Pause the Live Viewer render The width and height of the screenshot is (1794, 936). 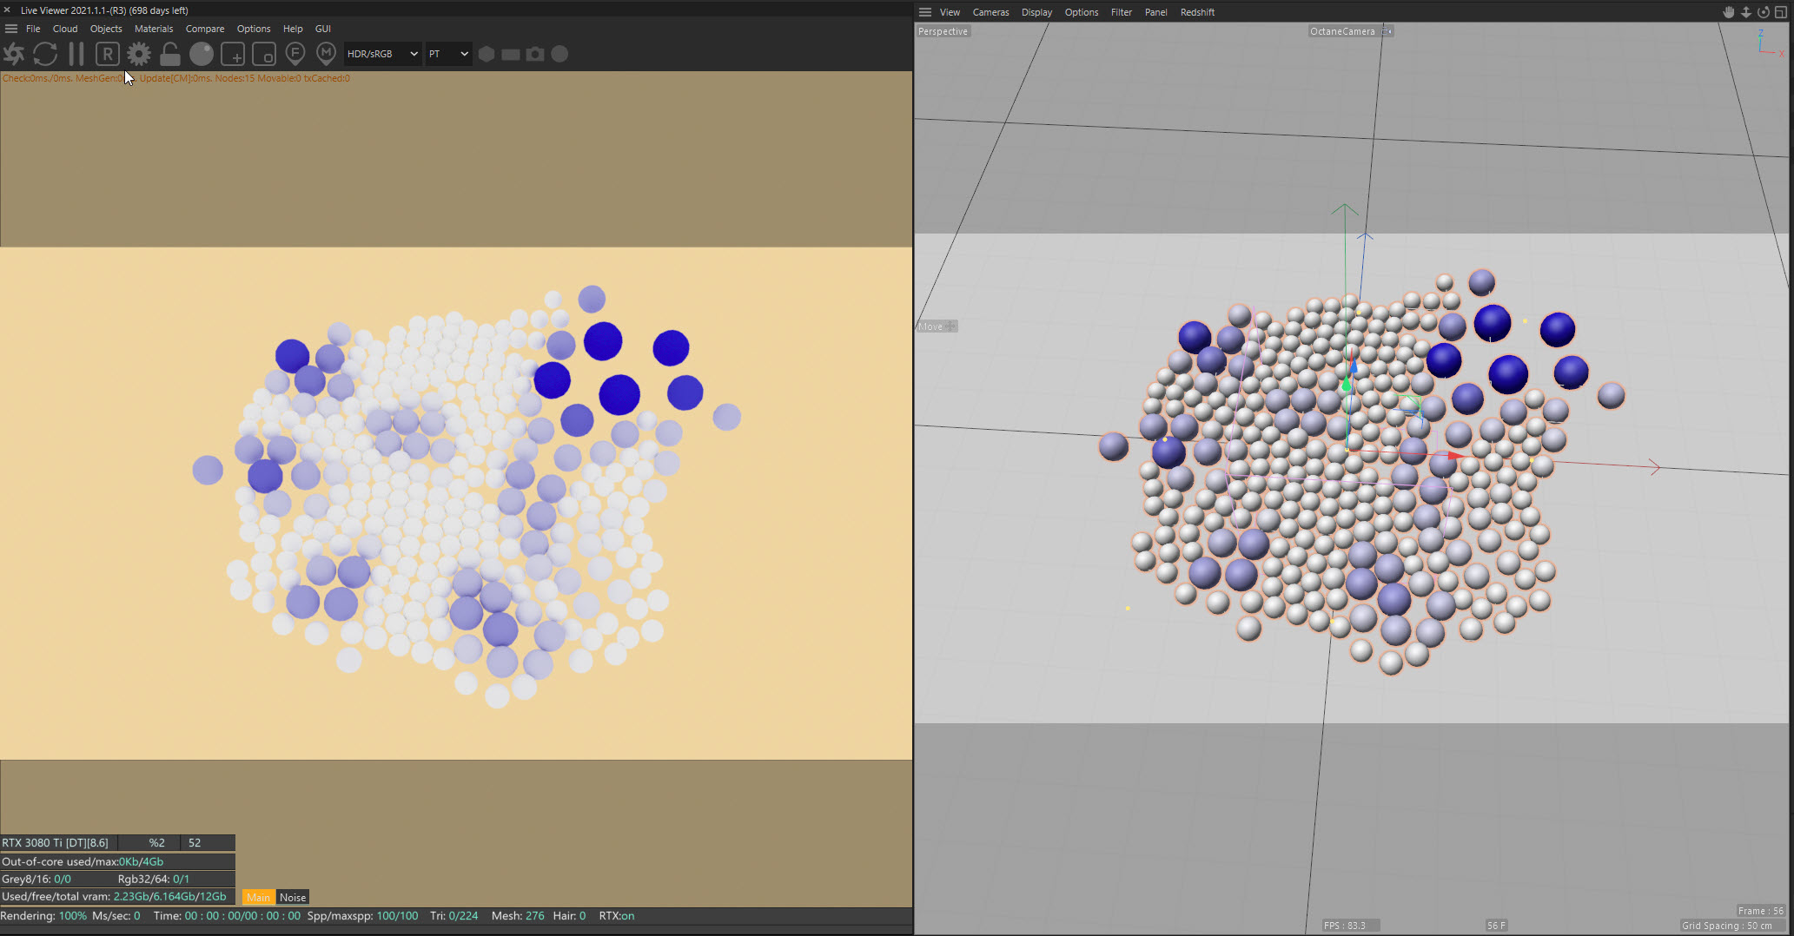pos(76,54)
